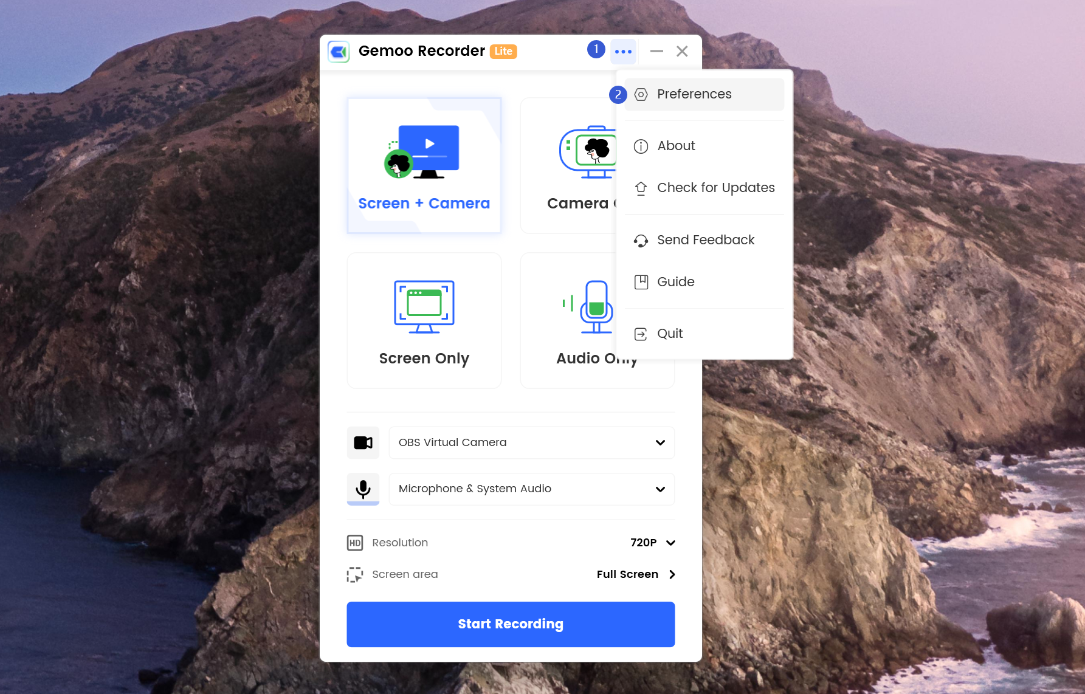Click the Send Feedback headset icon
Image resolution: width=1085 pixels, height=694 pixels.
tap(641, 241)
